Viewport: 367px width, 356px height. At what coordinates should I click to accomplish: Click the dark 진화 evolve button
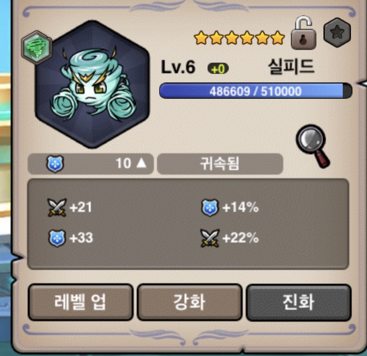299,302
